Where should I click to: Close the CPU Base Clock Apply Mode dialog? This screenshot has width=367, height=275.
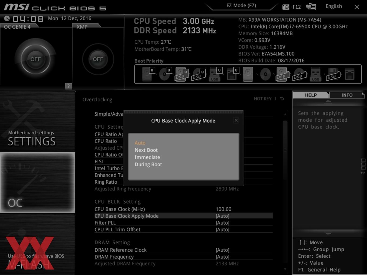pos(236,121)
